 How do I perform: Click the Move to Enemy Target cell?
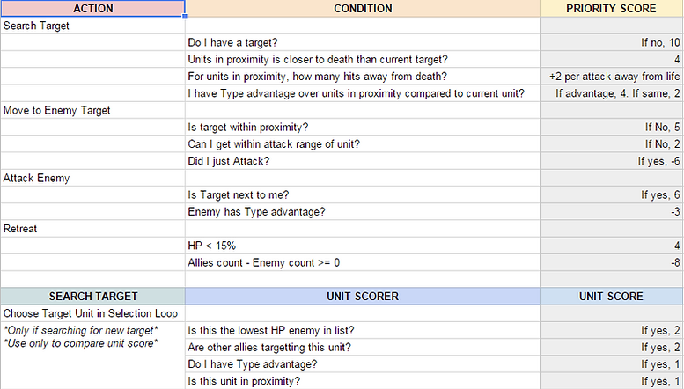[x=93, y=110]
